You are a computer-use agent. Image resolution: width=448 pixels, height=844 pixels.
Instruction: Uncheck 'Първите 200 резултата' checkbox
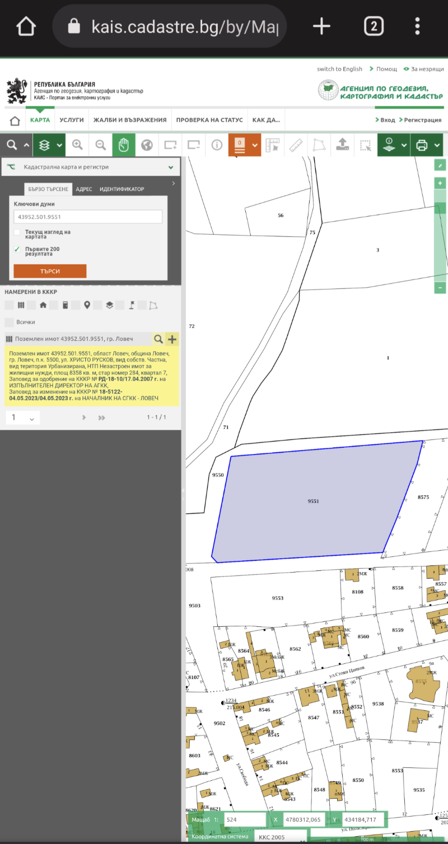(17, 250)
